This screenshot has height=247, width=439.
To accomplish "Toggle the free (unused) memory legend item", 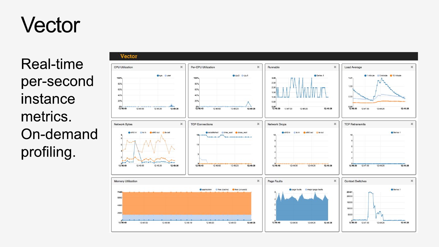I will point(239,190).
